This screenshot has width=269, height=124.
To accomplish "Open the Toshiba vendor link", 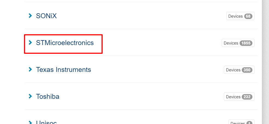I will pos(48,97).
